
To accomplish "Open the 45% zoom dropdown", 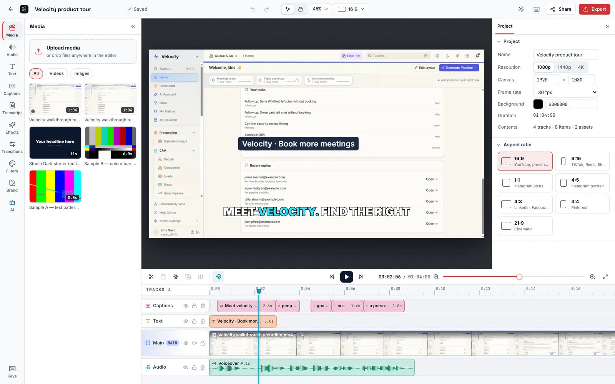I will point(320,9).
